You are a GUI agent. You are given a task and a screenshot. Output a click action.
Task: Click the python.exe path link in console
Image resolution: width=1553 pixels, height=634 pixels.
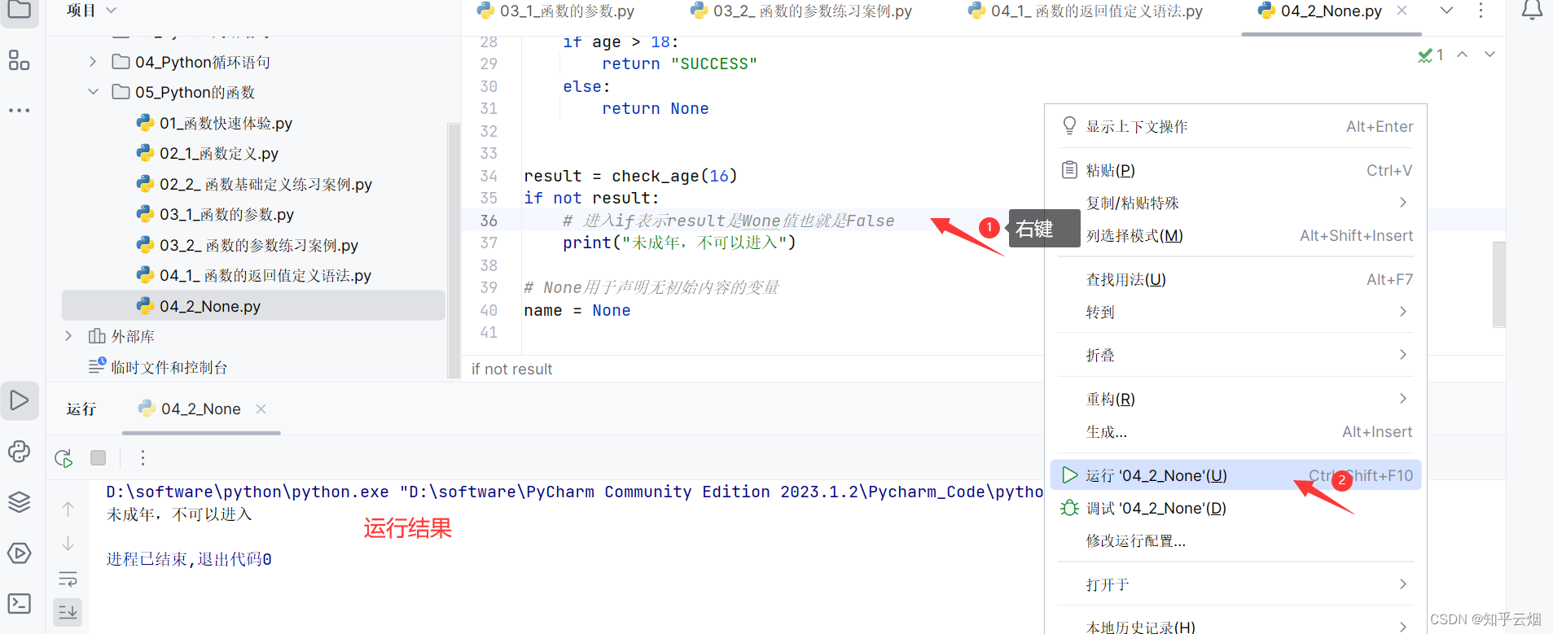click(248, 492)
